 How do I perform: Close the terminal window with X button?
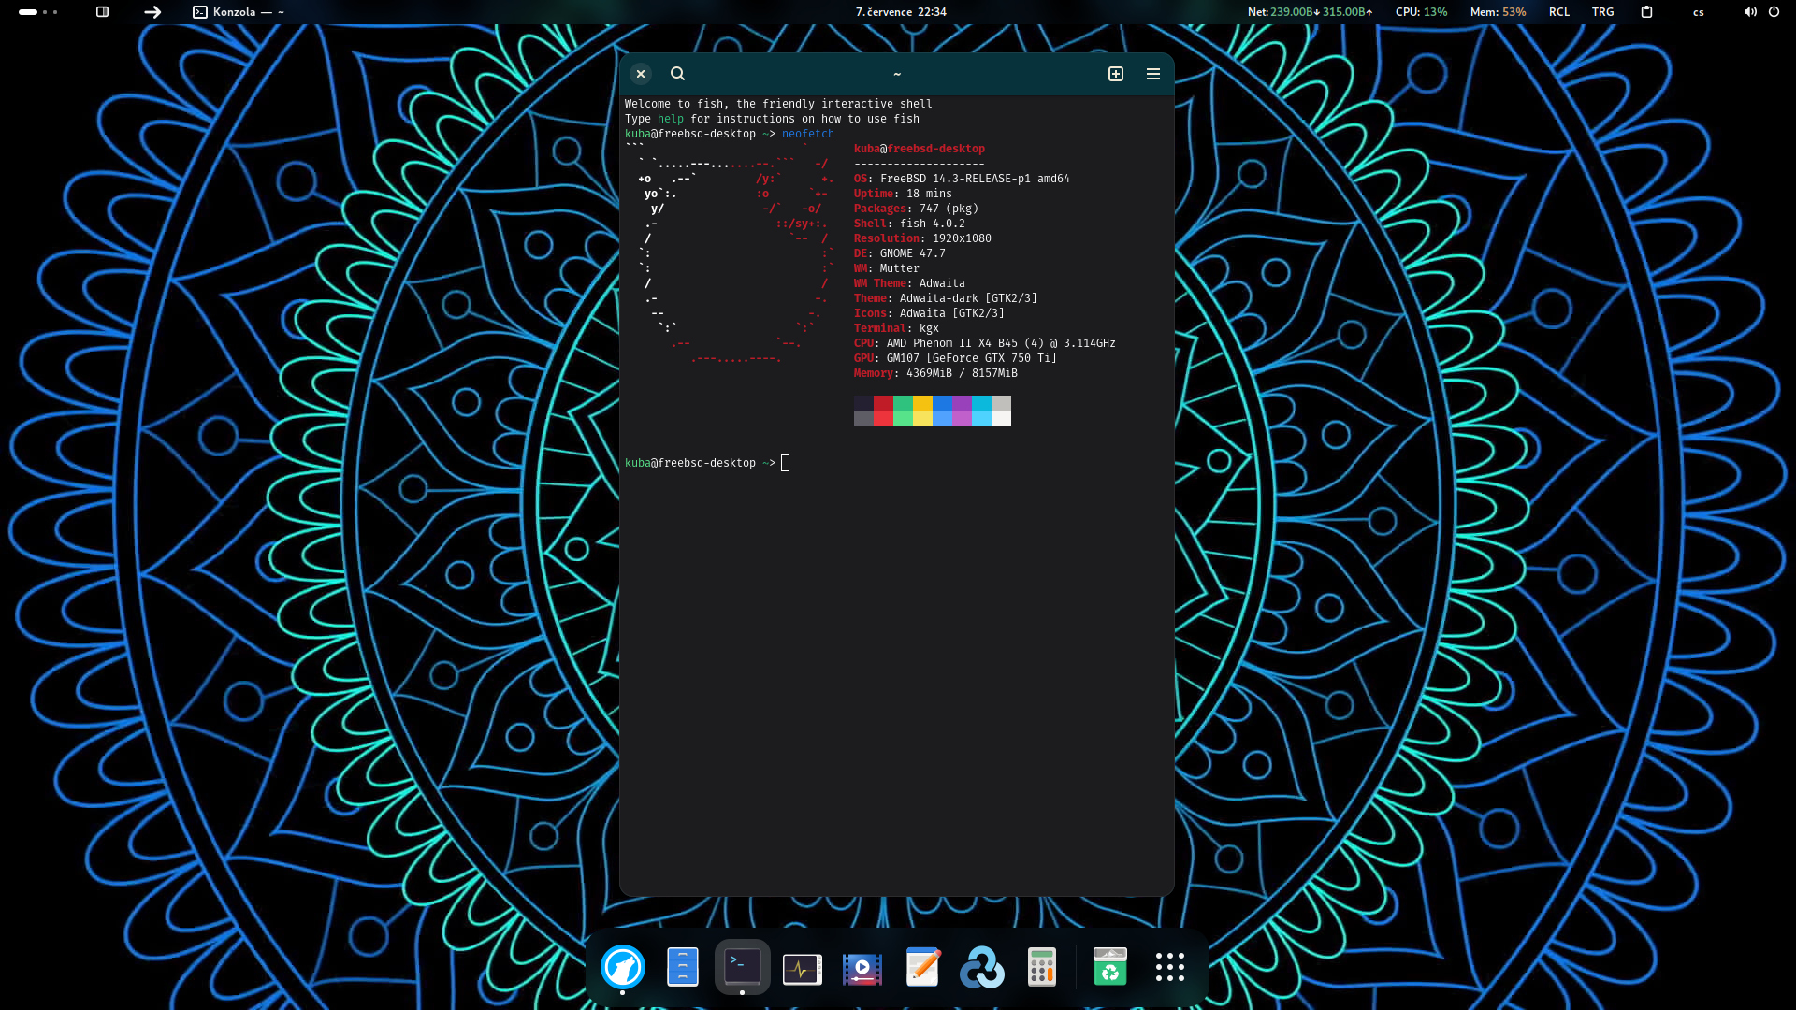[641, 74]
